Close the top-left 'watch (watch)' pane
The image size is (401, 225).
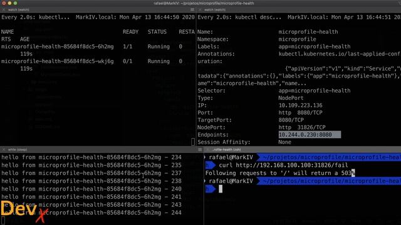3,10
